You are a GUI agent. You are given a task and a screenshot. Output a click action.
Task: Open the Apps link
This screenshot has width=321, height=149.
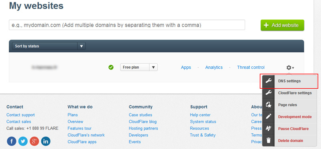(186, 67)
